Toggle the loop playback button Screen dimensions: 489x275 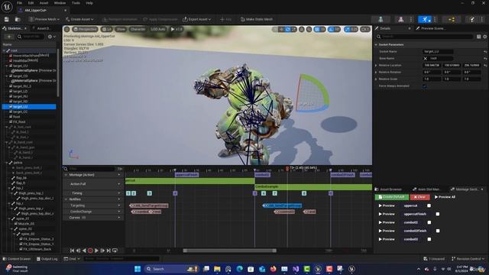pos(115,251)
